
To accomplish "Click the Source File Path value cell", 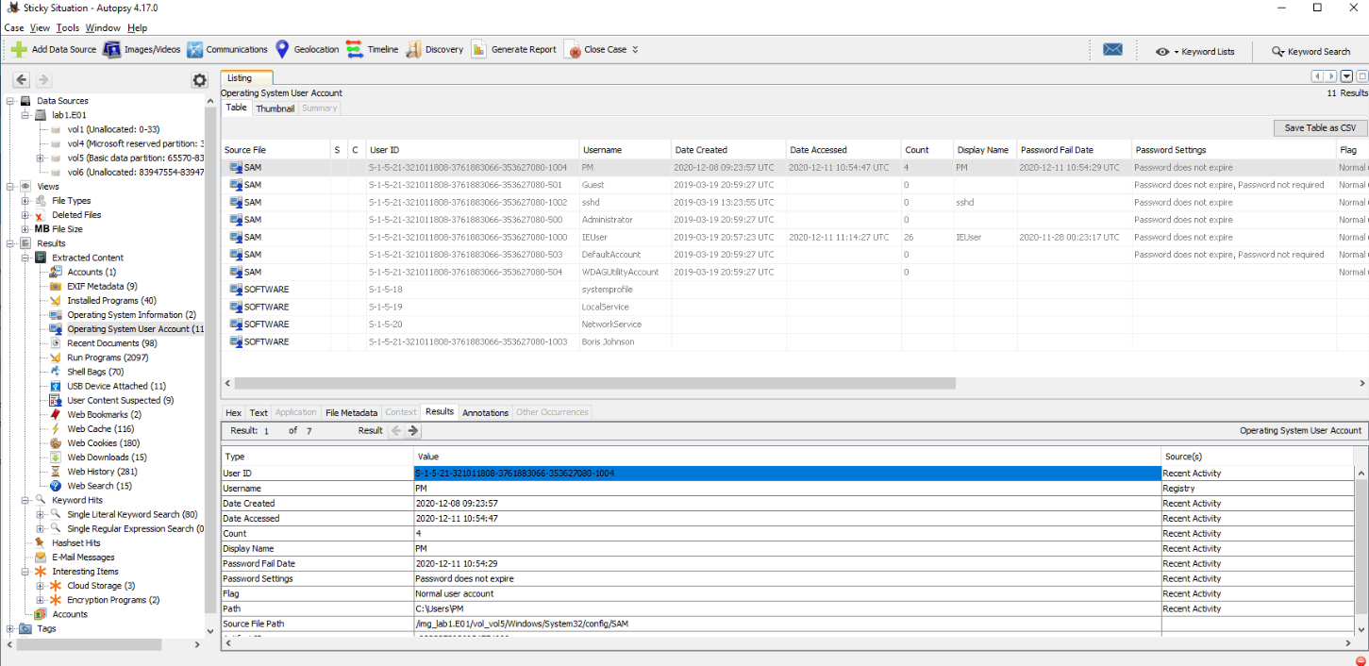I will point(787,624).
